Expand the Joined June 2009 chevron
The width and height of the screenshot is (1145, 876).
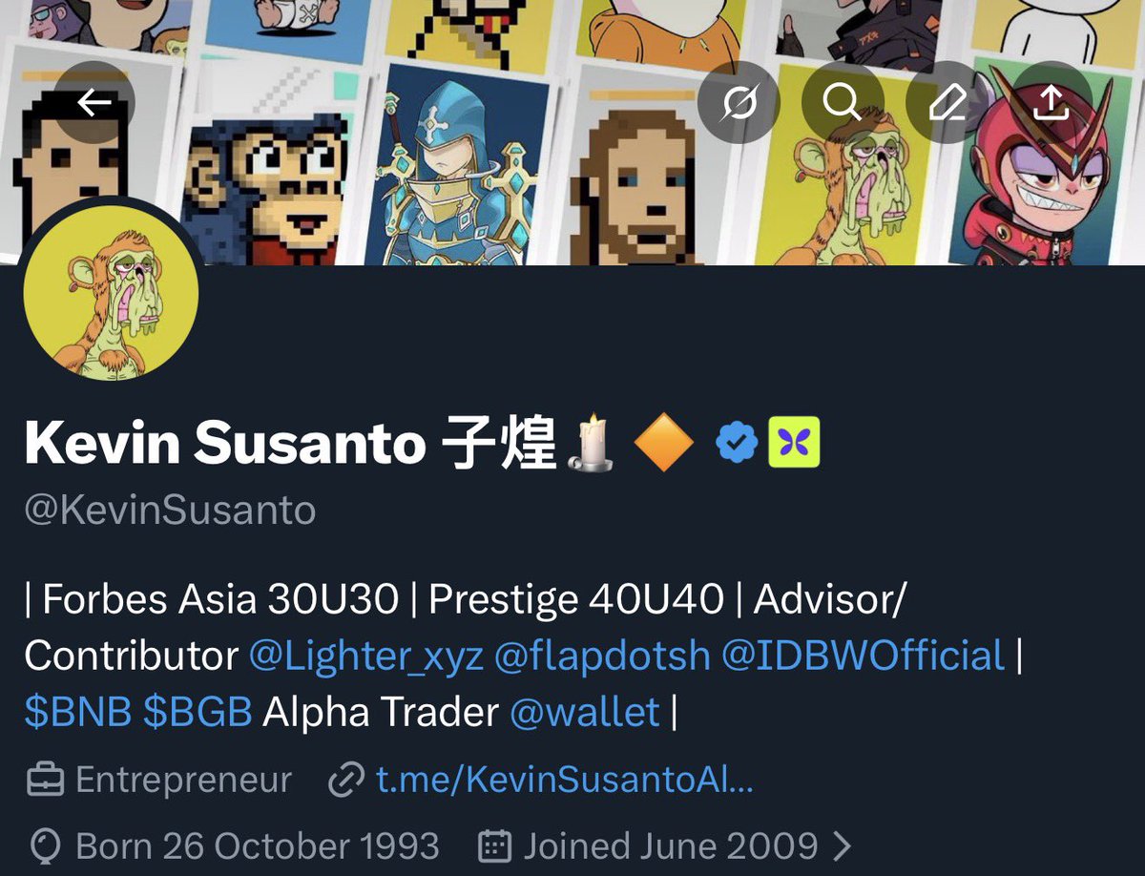click(842, 845)
